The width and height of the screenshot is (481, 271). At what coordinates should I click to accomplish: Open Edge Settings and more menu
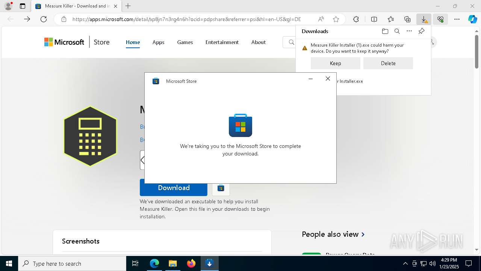[457, 19]
